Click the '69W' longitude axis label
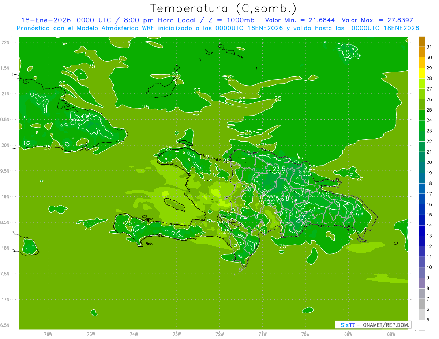The width and height of the screenshot is (439, 339). (348, 334)
